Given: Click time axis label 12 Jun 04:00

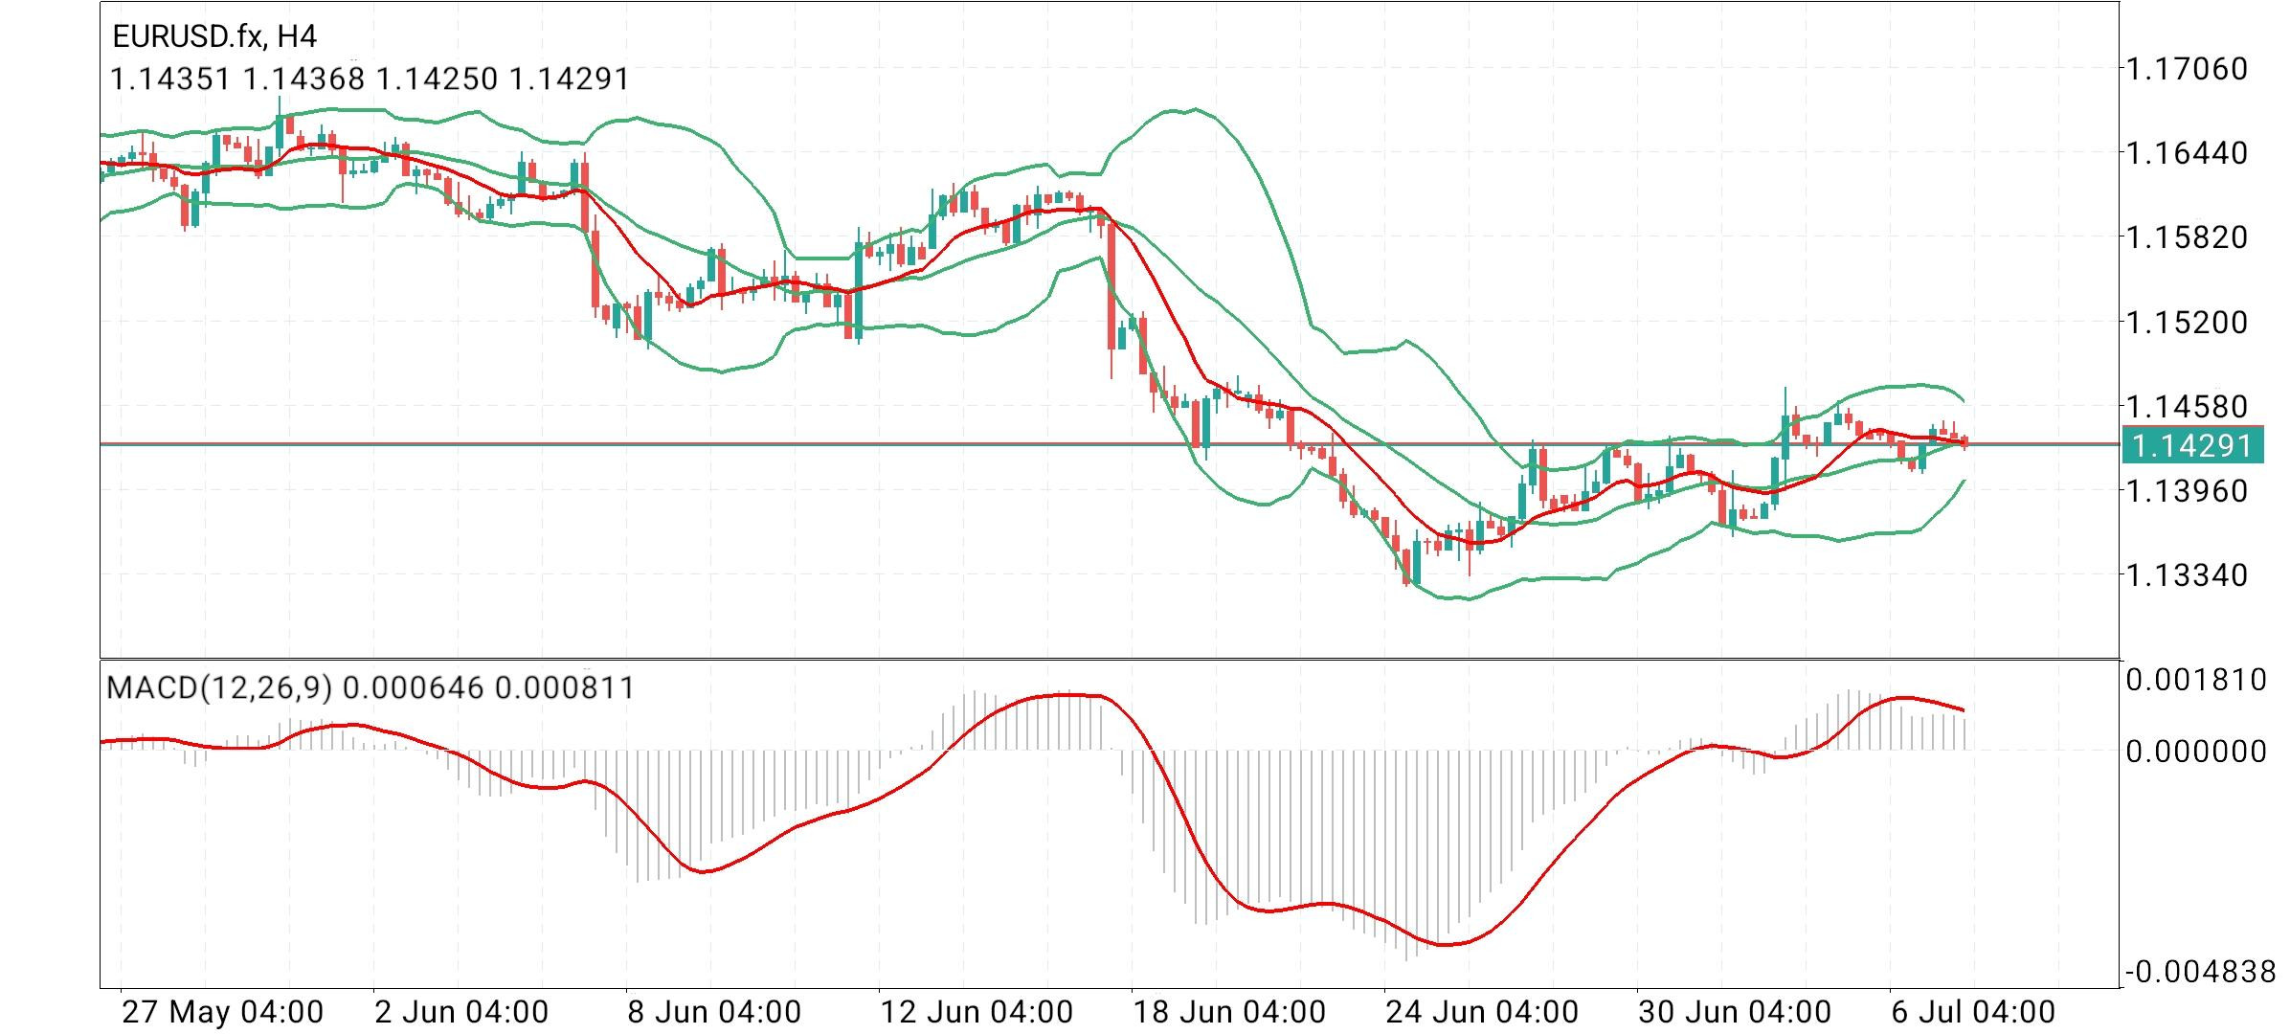Looking at the screenshot, I should tap(977, 1012).
